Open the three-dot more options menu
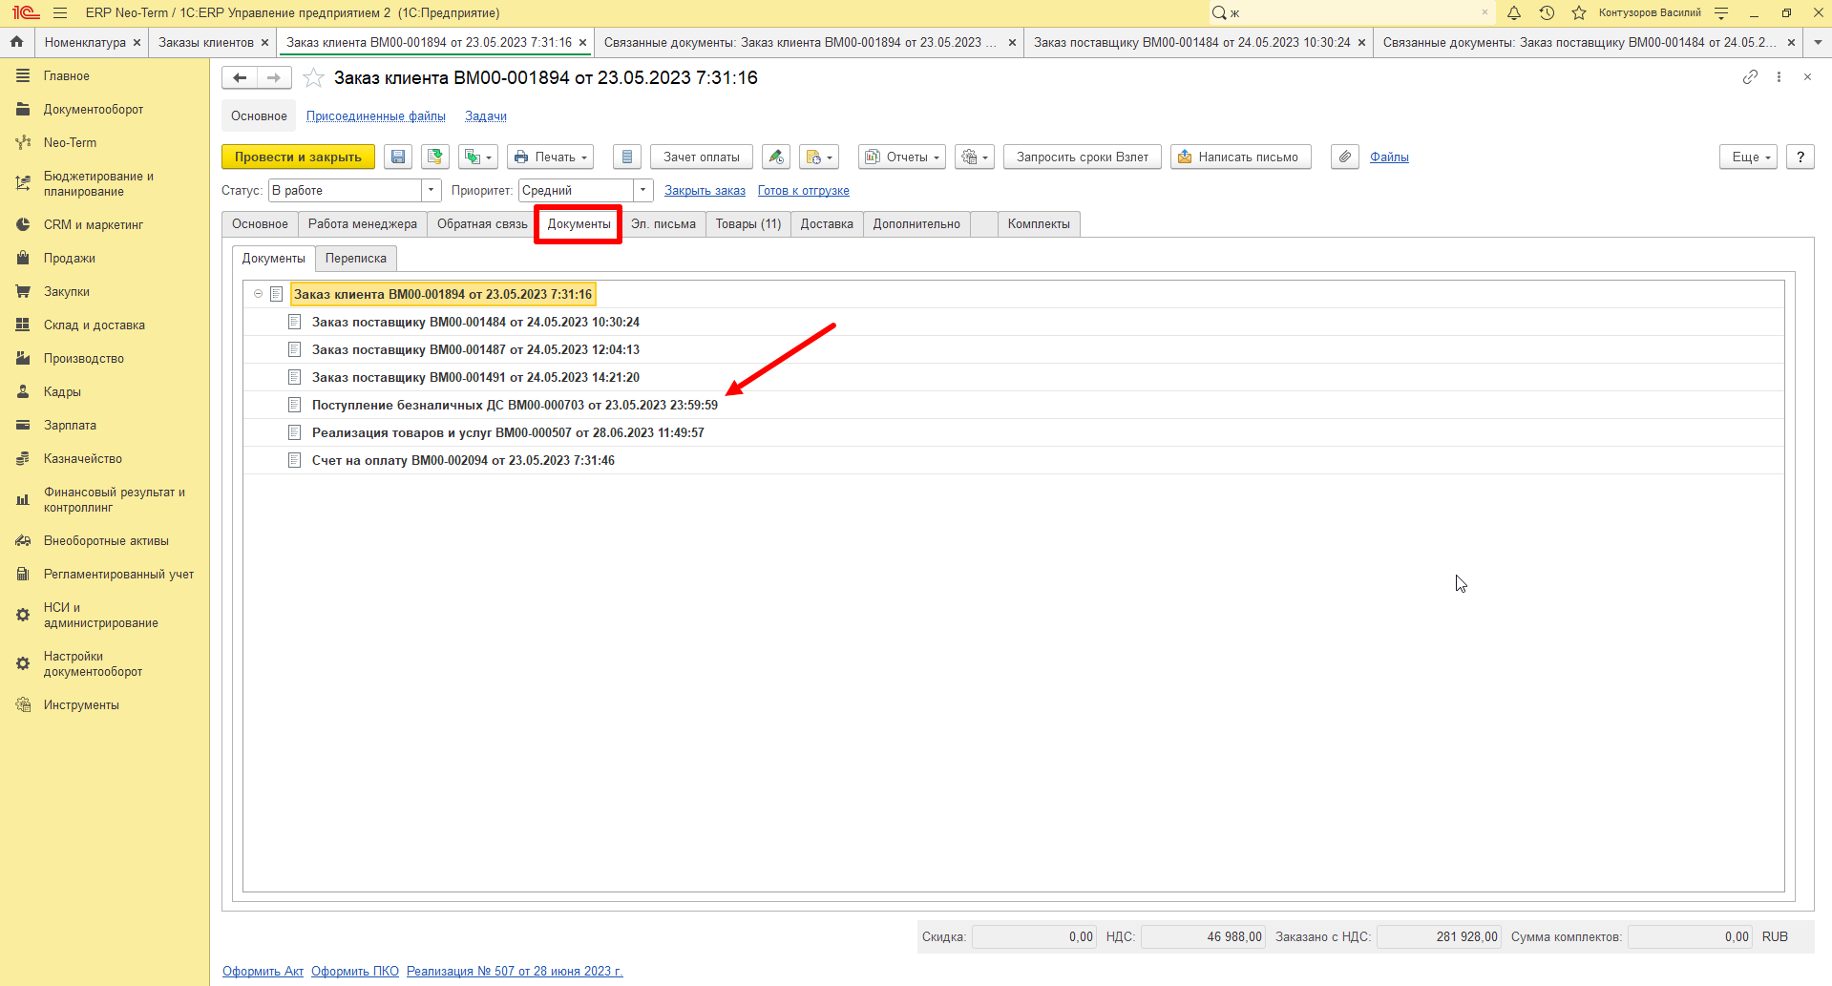This screenshot has height=986, width=1832. [x=1779, y=77]
